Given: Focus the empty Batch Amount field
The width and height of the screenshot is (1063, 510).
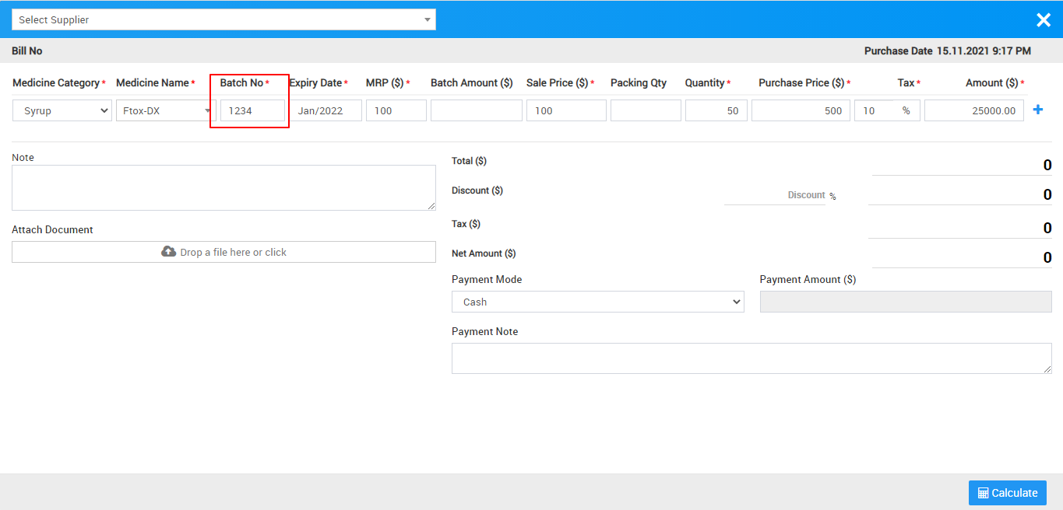Looking at the screenshot, I should coord(476,111).
